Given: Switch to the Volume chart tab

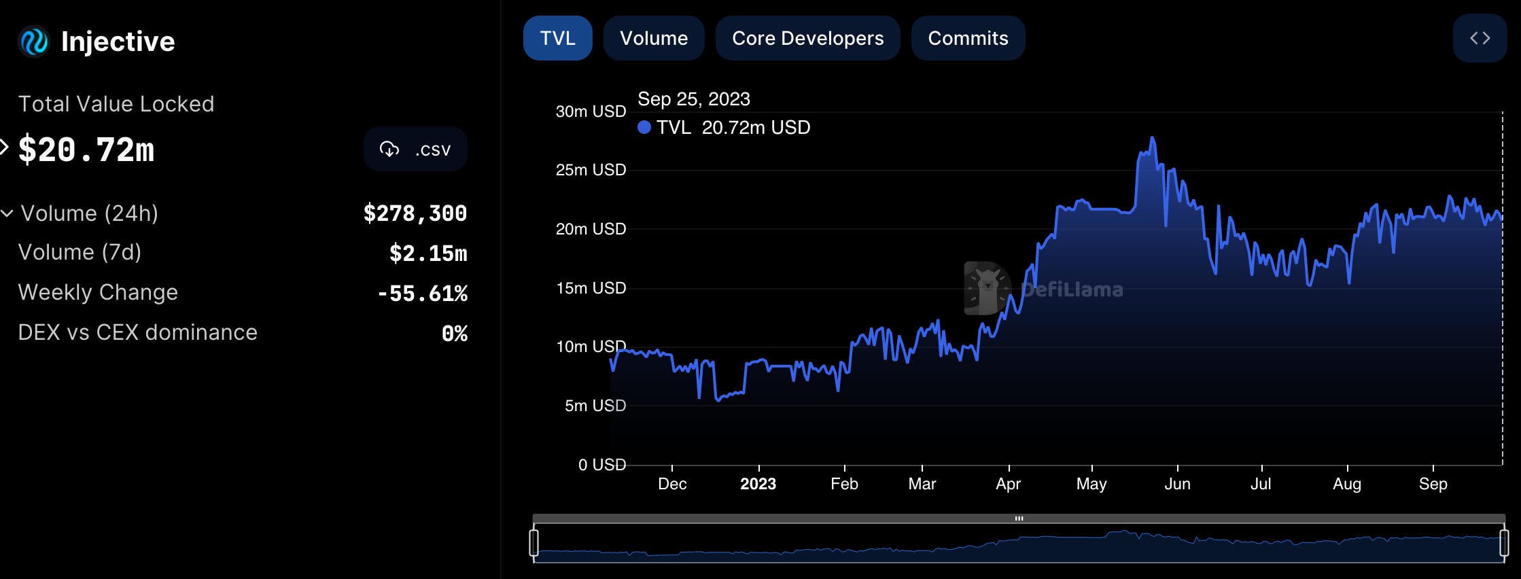Looking at the screenshot, I should pos(654,38).
